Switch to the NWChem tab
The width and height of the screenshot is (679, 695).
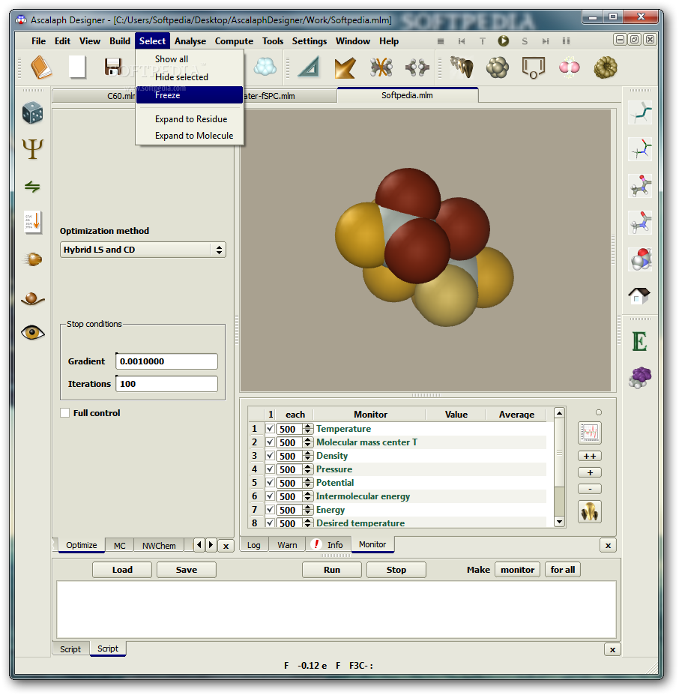(x=159, y=546)
